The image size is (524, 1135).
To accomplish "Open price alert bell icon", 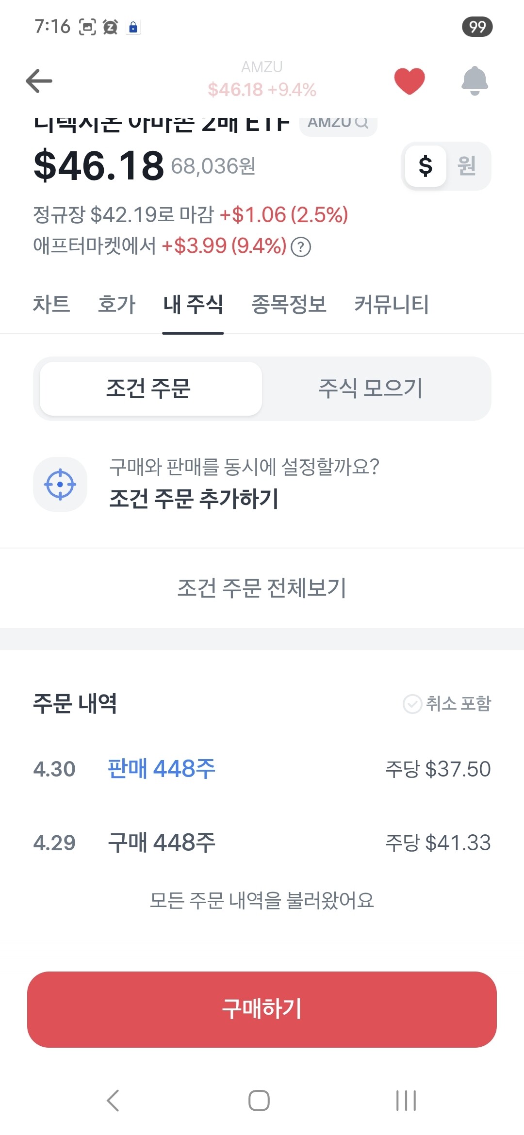I will point(475,81).
